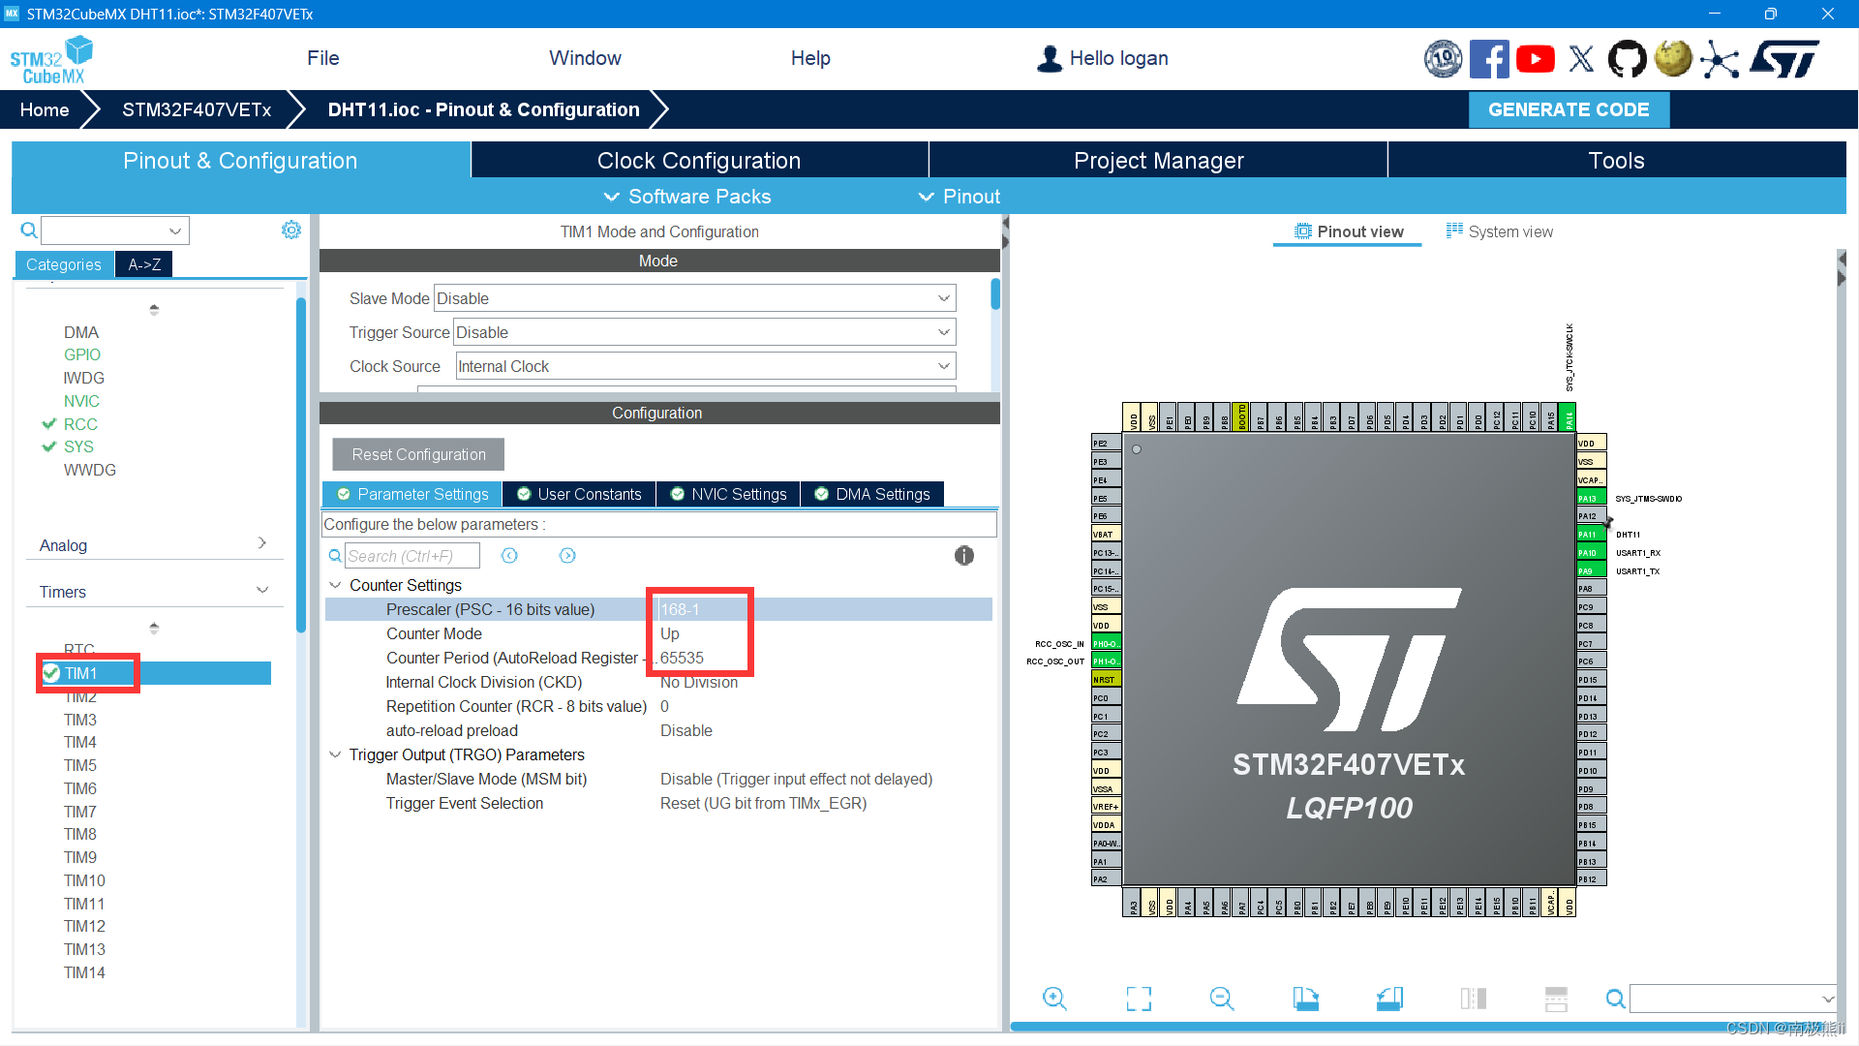Open the categories settings gear
Viewport: 1859px width, 1046px height.
pyautogui.click(x=290, y=230)
